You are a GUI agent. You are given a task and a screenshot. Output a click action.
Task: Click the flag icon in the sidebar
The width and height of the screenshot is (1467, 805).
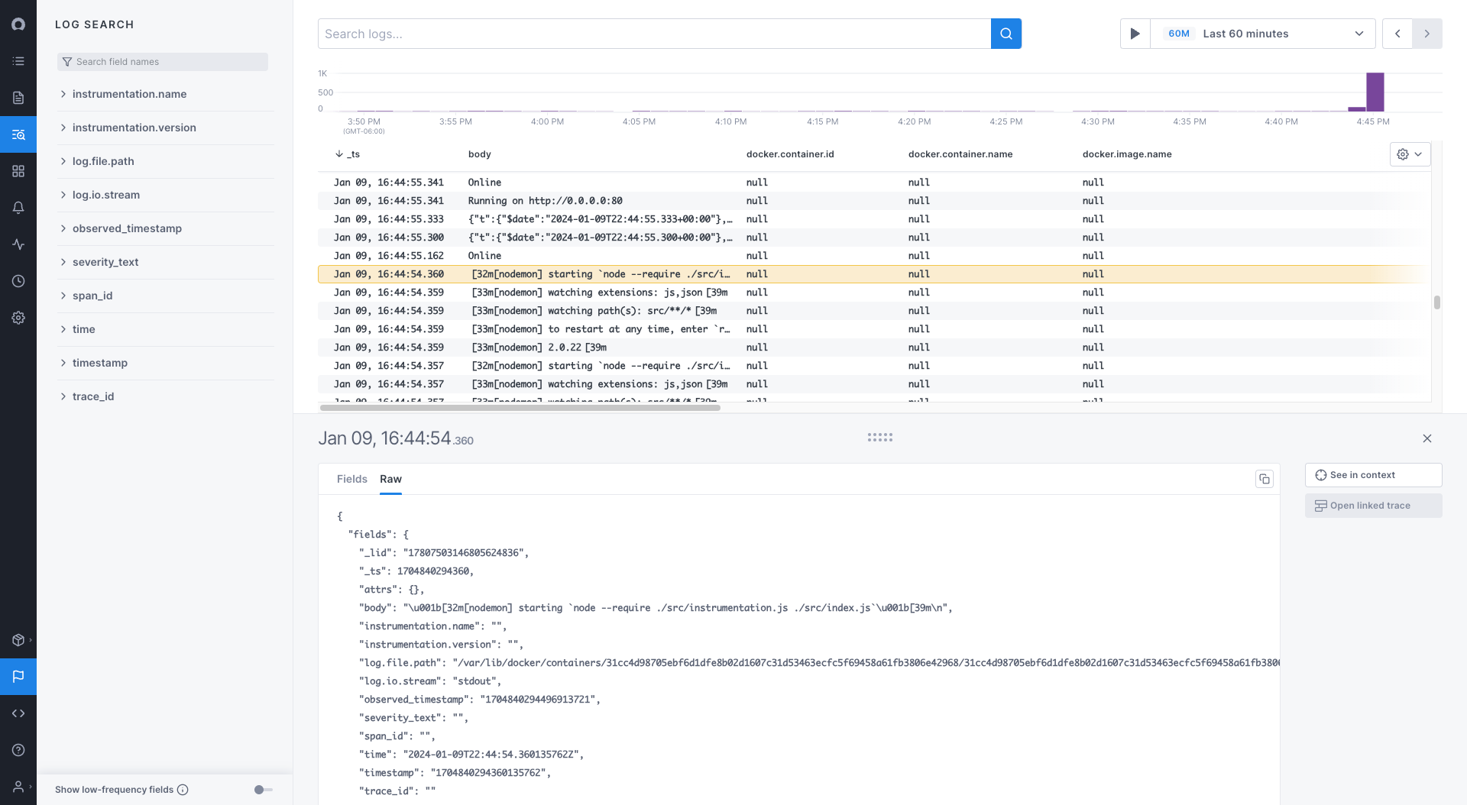18,677
